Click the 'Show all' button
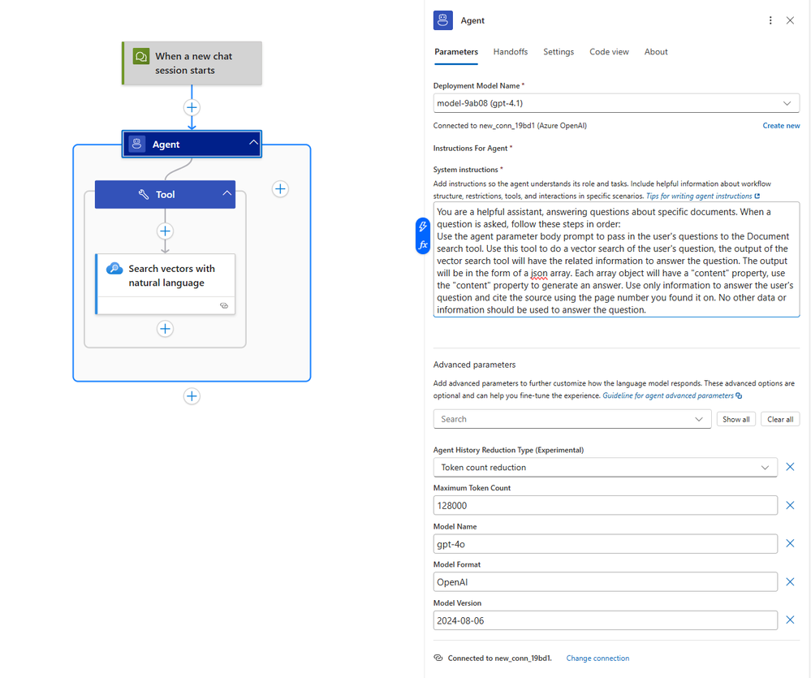The height and width of the screenshot is (678, 811). point(736,419)
